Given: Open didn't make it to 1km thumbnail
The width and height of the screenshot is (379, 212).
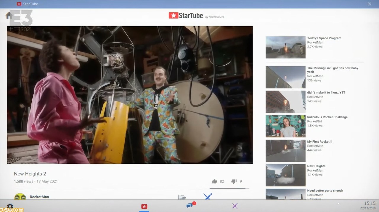Looking at the screenshot, I should pos(285,102).
